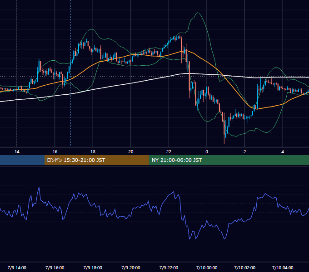Image resolution: width=309 pixels, height=272 pixels.
Task: Click the 7/9 20:00 time label
Action: [131, 267]
